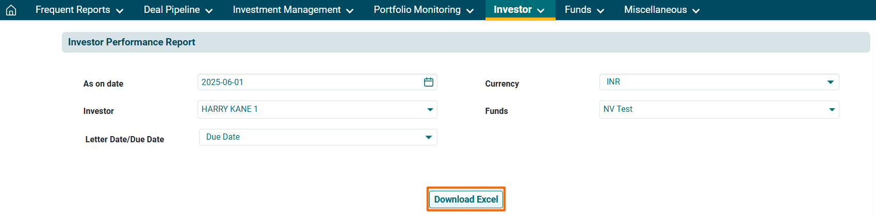Open the Investor dropdown HARRY KANE 1

pos(430,109)
